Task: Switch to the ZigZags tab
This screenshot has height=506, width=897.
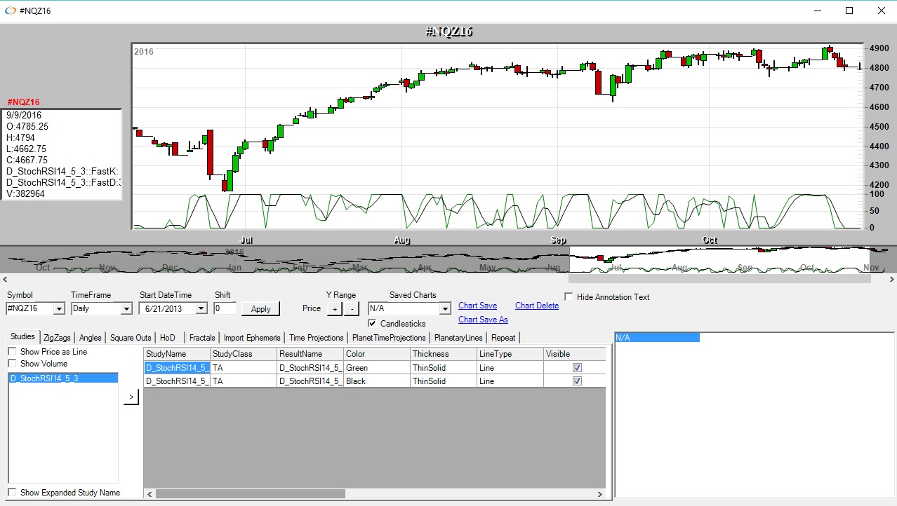Action: coord(57,338)
